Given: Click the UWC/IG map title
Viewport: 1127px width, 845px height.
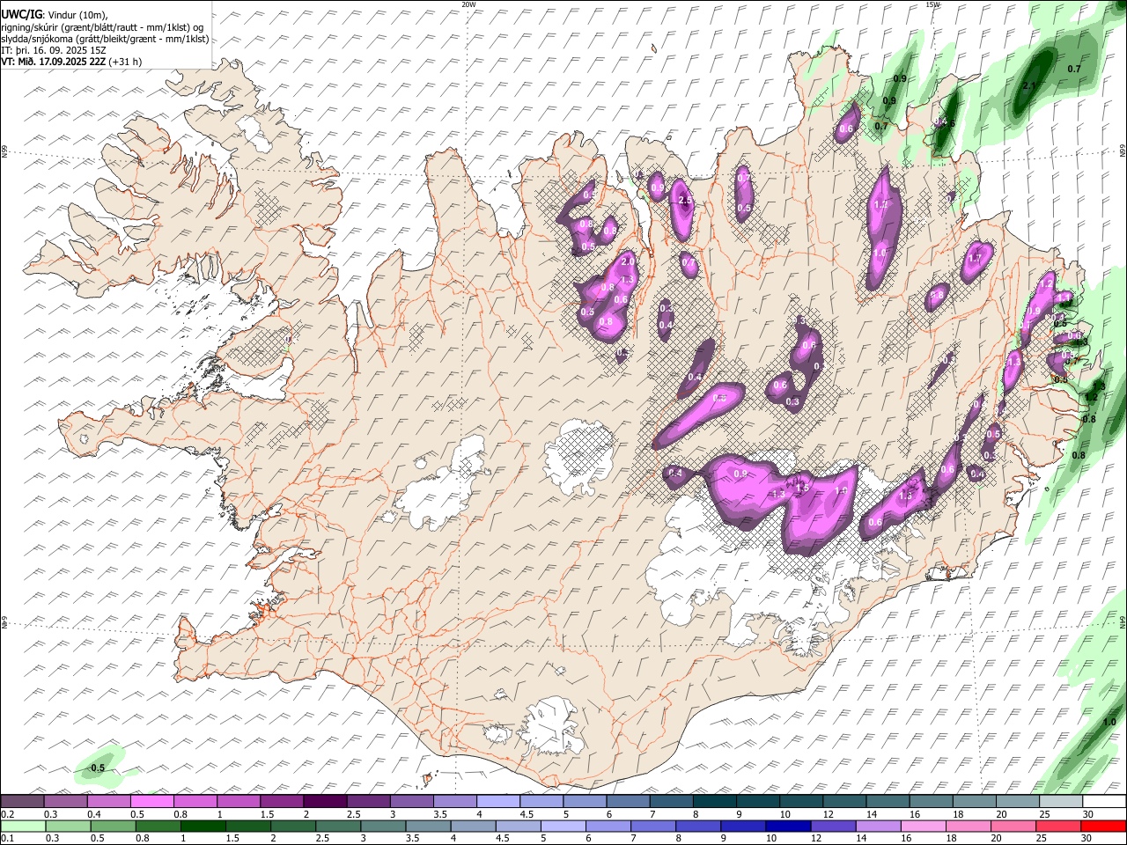Looking at the screenshot, I should [x=20, y=15].
